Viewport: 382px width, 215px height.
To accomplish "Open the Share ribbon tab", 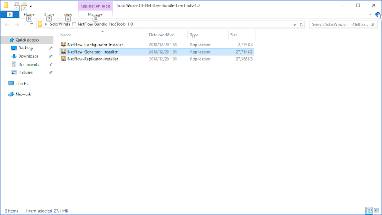I will pos(49,15).
